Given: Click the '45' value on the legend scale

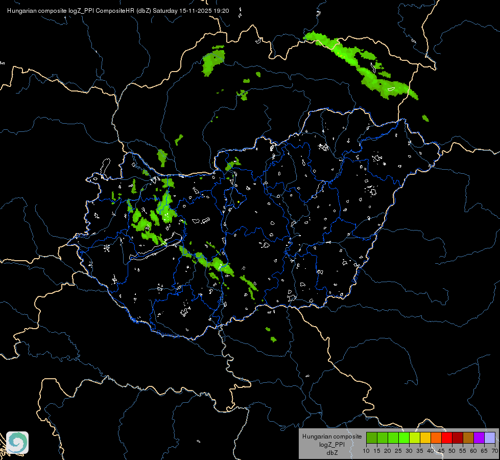Looking at the screenshot, I should tap(441, 451).
